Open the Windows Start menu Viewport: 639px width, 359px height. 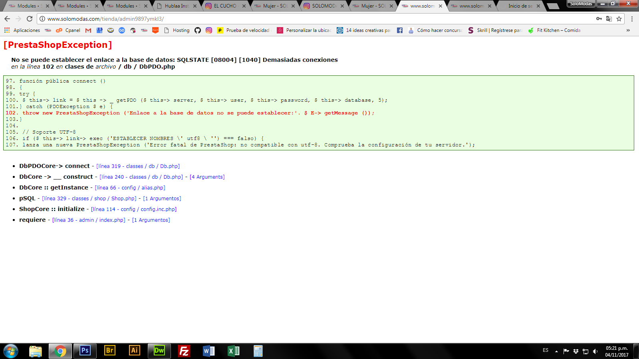click(11, 351)
